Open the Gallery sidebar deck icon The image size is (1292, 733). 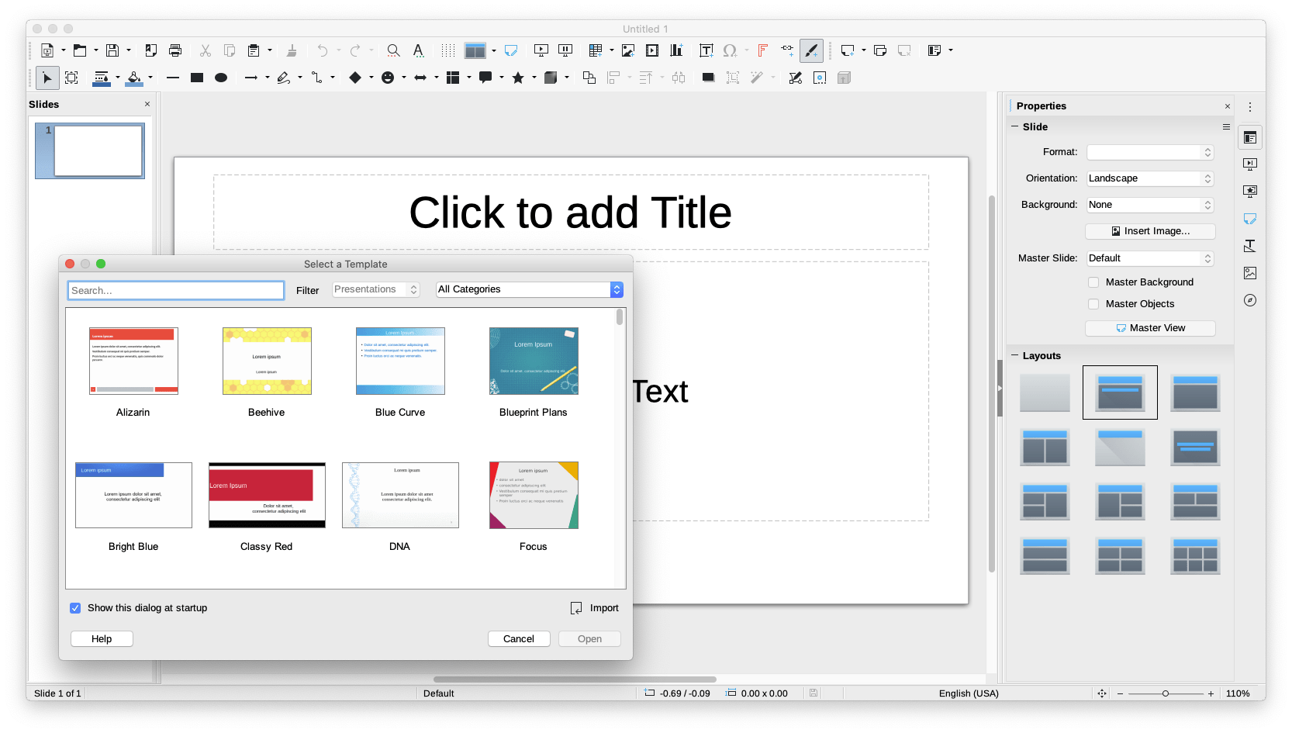click(x=1250, y=273)
